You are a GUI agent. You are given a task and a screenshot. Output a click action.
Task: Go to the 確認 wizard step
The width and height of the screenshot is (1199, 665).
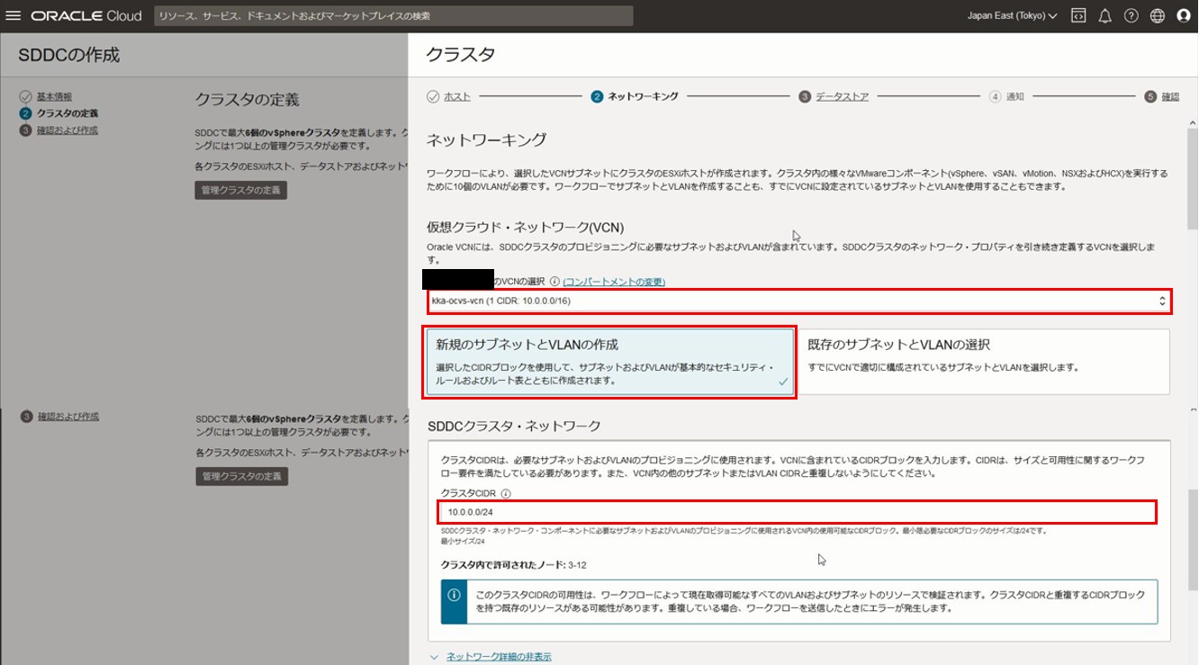[x=1169, y=96]
